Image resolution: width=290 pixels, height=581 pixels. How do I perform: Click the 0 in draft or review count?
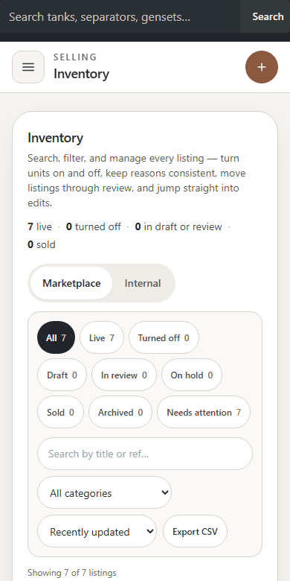[178, 226]
